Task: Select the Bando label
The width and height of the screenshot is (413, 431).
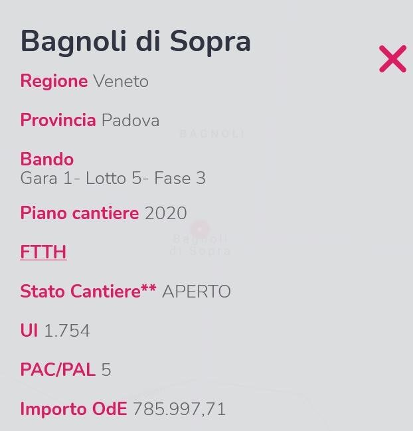Action: [47, 159]
